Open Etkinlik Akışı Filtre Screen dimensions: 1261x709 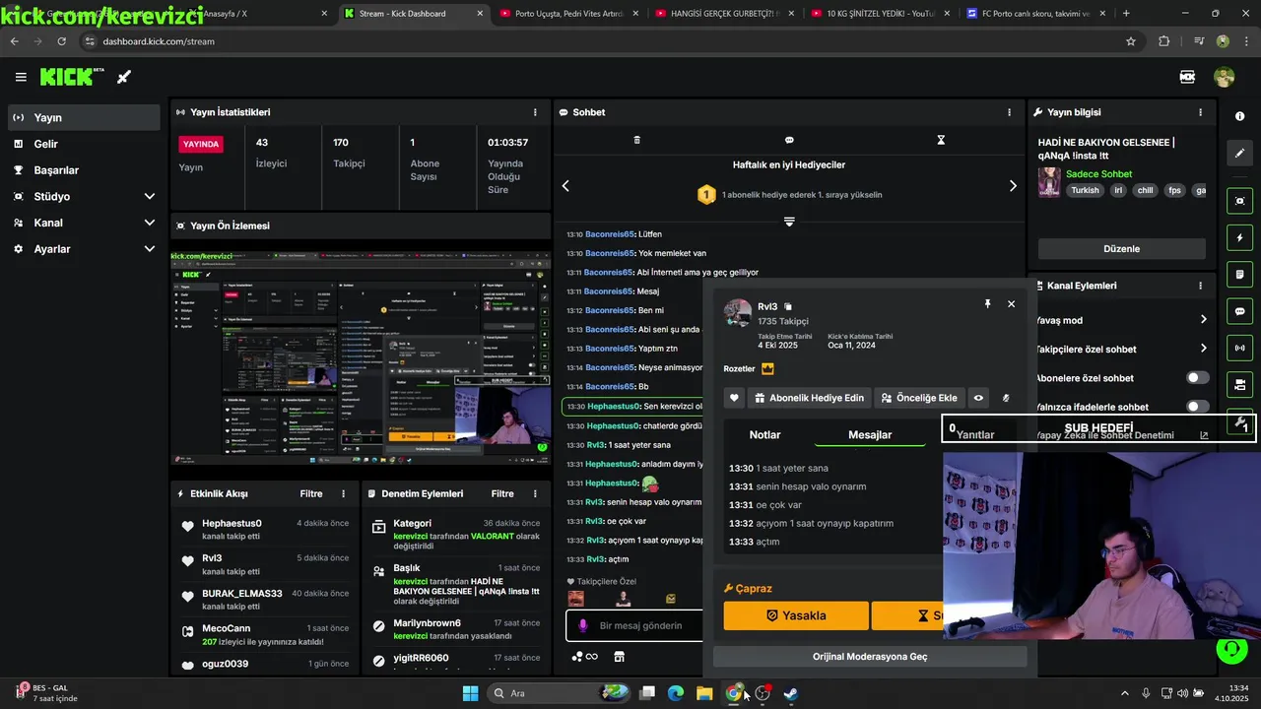pos(311,493)
